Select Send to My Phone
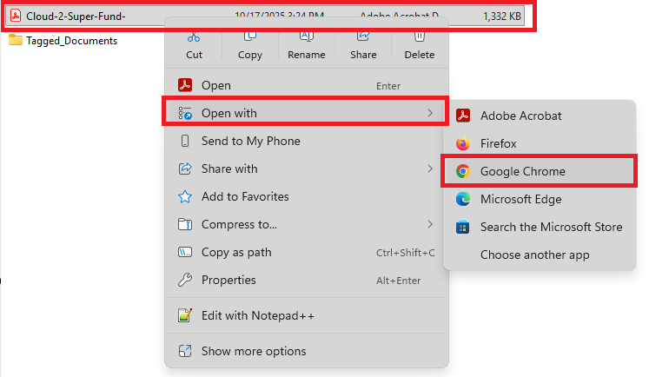 pos(250,141)
